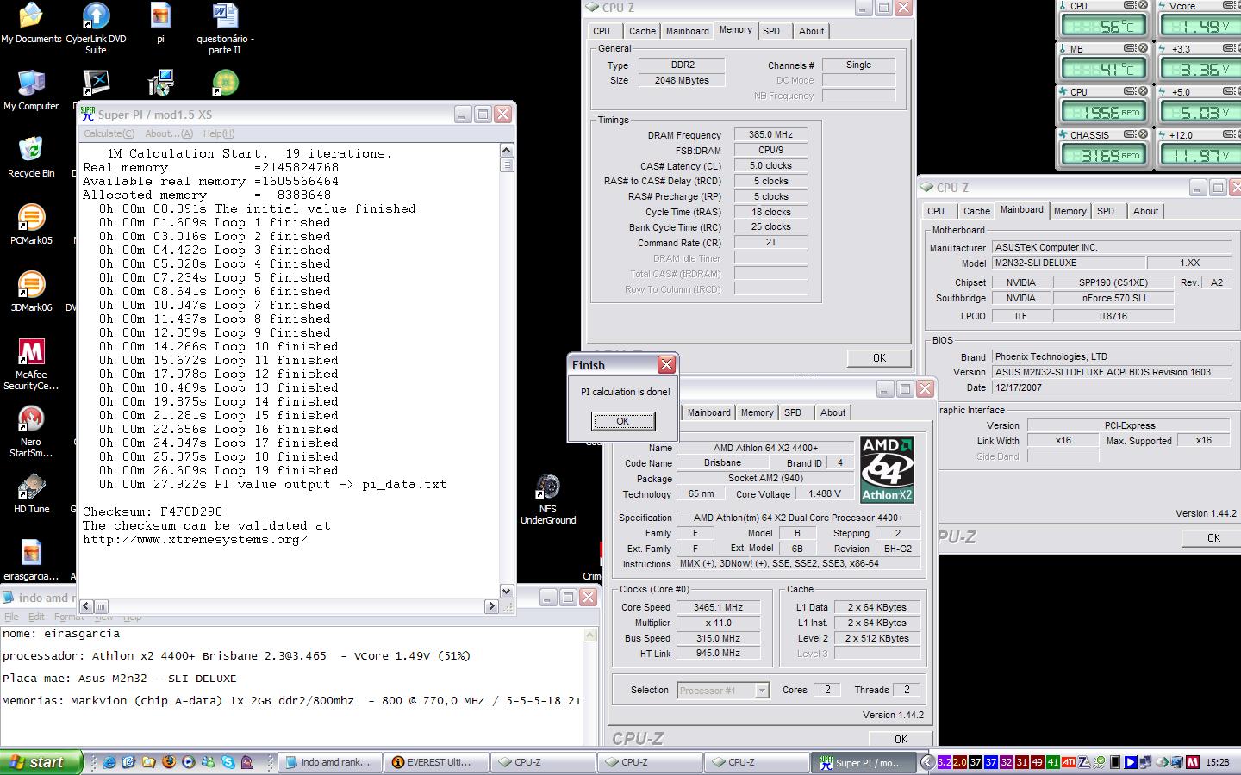This screenshot has width=1241, height=775.
Task: Select questionário - parte II document icon
Action: click(225, 28)
